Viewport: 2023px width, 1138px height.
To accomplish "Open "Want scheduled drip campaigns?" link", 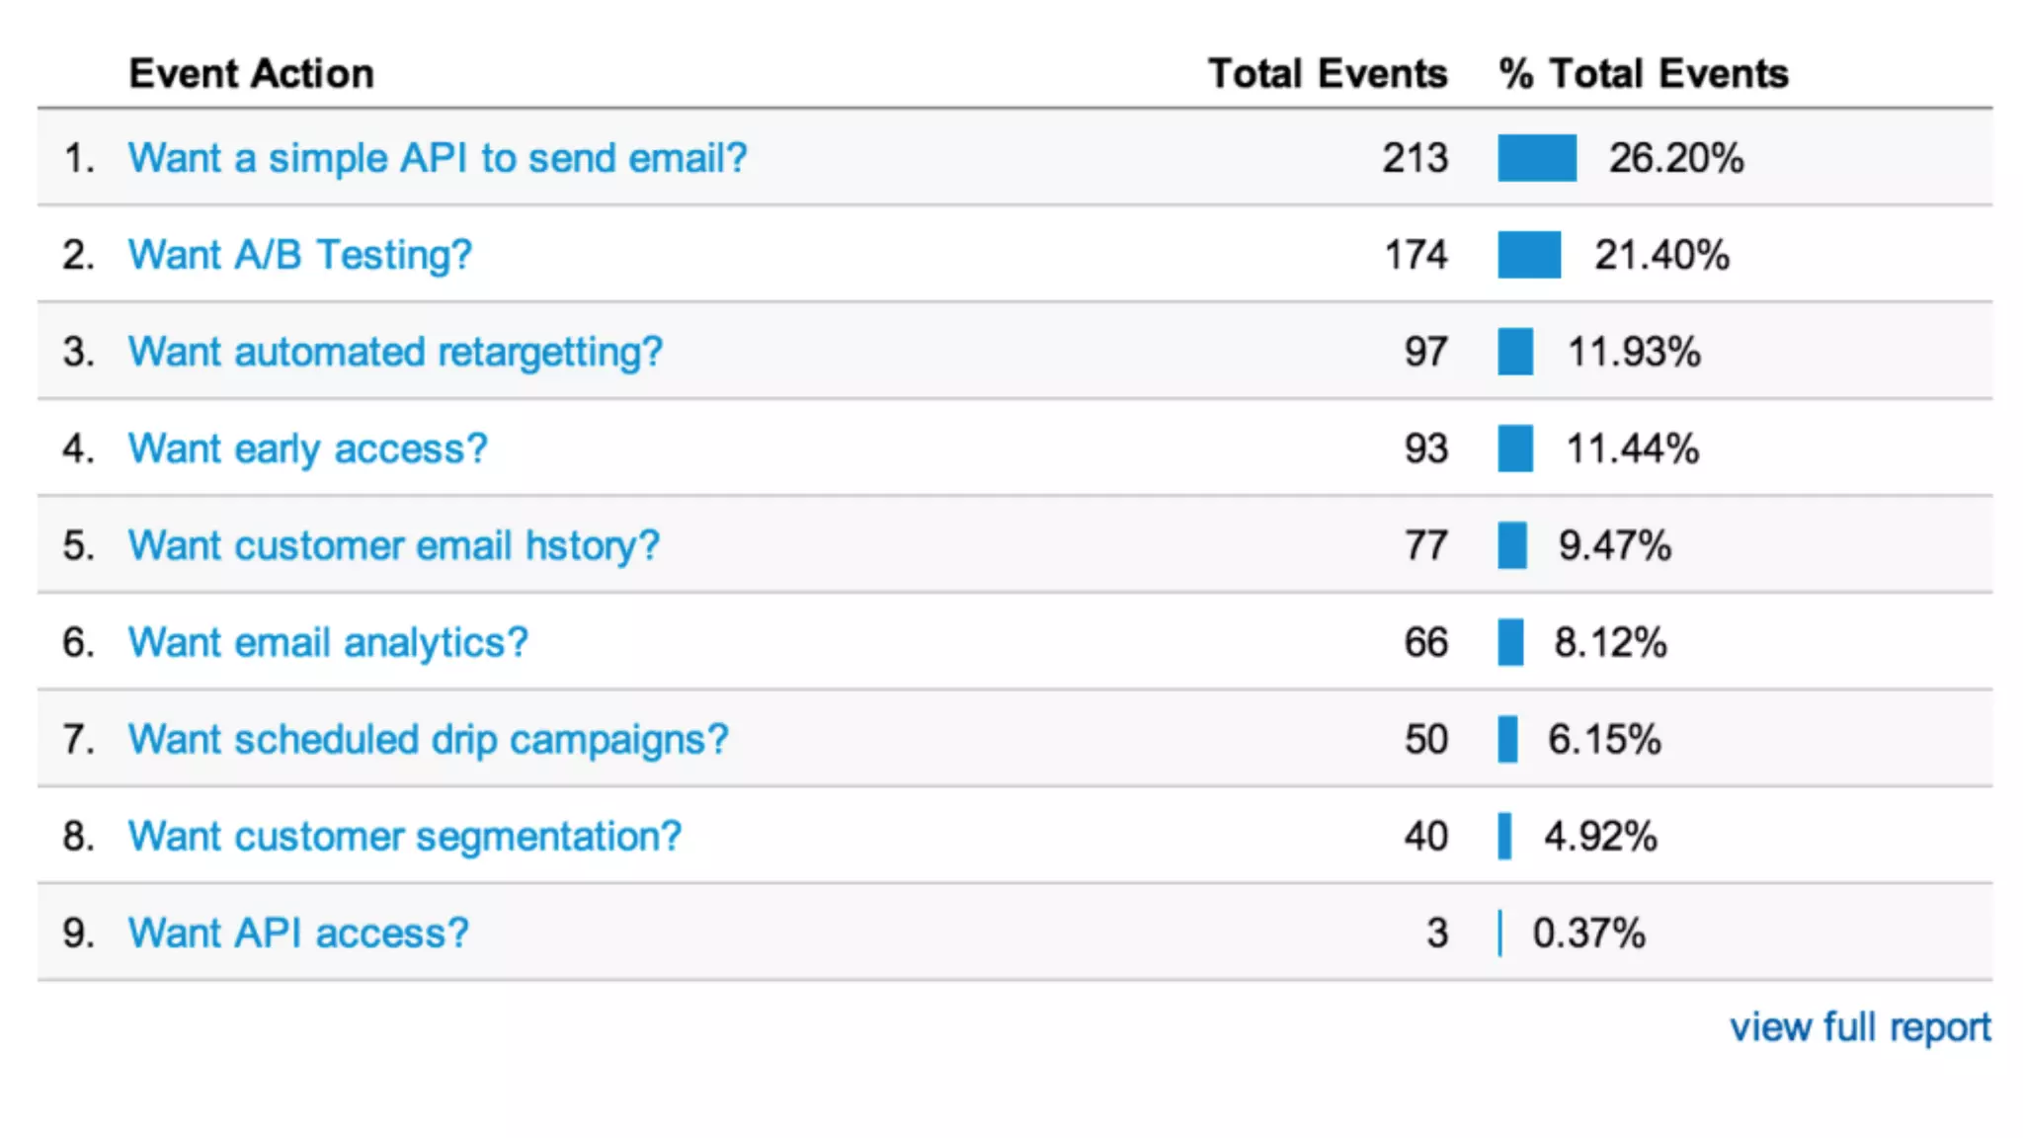I will click(x=428, y=739).
